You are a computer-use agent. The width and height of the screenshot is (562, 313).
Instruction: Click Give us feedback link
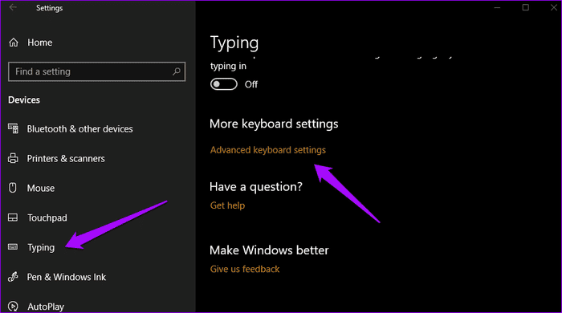tap(244, 269)
